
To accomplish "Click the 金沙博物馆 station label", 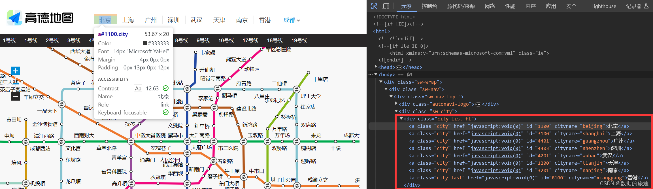I will pos(45,124).
